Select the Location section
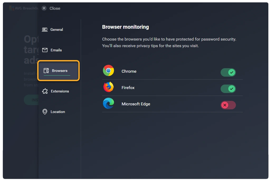 58,111
